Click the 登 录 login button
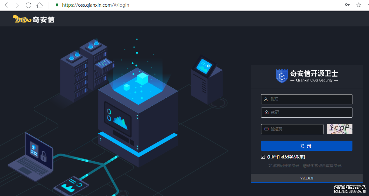Image resolution: width=369 pixels, height=196 pixels. click(x=307, y=146)
